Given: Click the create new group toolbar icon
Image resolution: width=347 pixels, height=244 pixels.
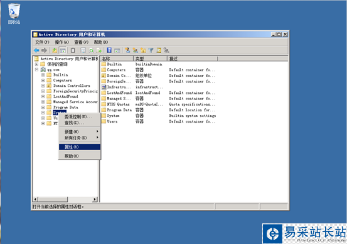Looking at the screenshot, I should (x=135, y=51).
